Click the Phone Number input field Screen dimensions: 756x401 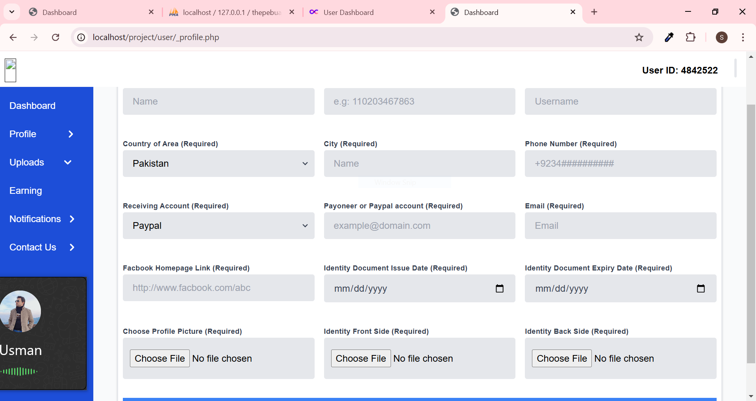[621, 164]
